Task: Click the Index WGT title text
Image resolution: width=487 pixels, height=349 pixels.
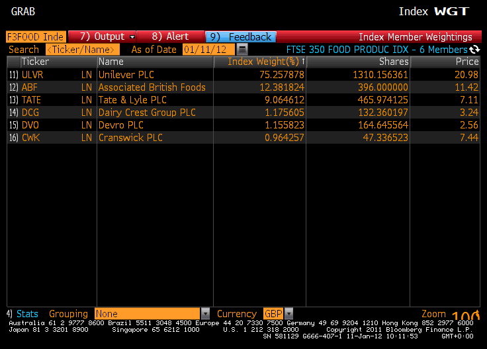Action: 434,11
